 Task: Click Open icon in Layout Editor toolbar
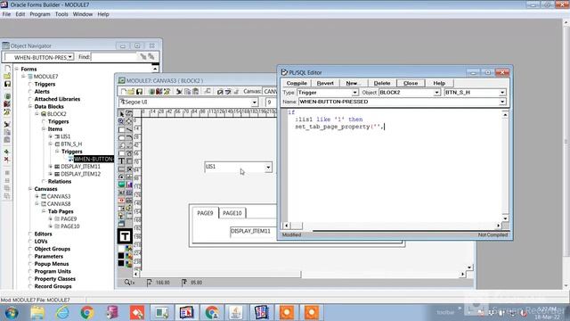(x=131, y=91)
